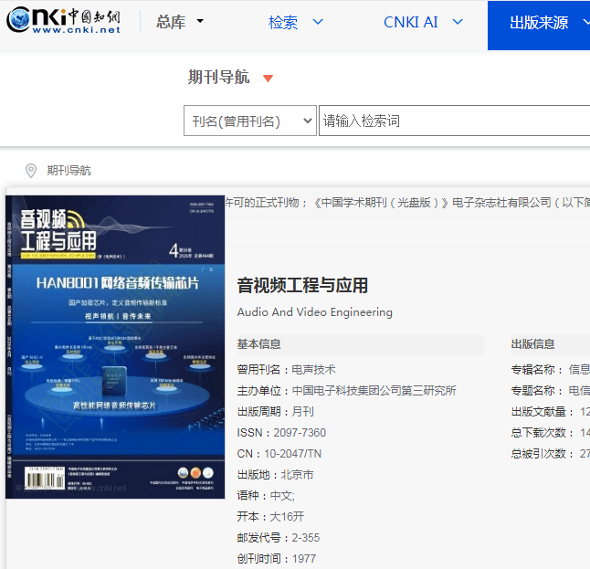Click the 期刊导航 heading
The height and width of the screenshot is (569, 590).
(218, 77)
